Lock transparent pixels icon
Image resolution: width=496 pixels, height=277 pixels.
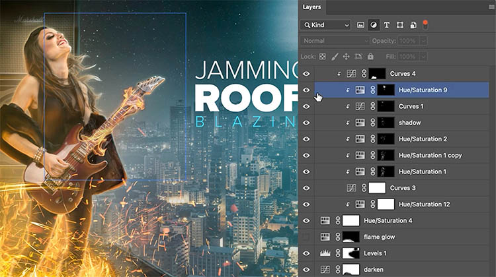coord(322,57)
